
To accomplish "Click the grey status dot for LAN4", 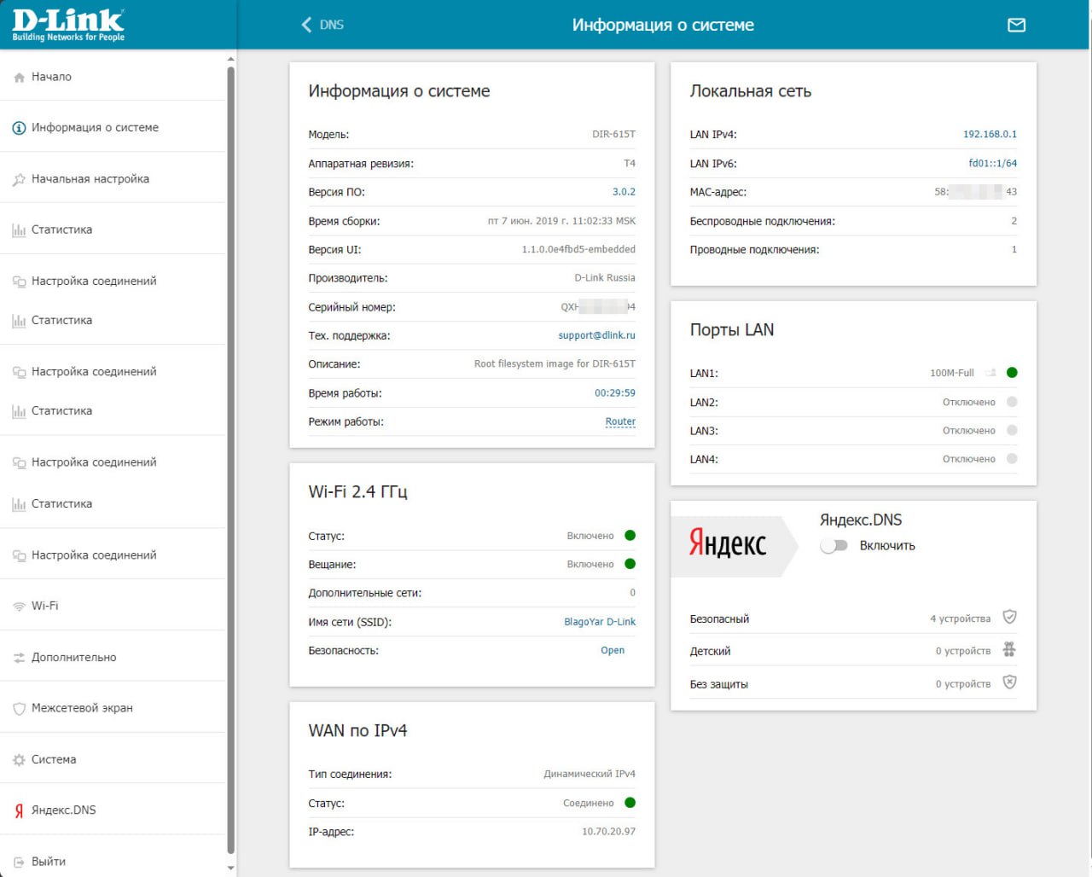I will click(x=1012, y=459).
